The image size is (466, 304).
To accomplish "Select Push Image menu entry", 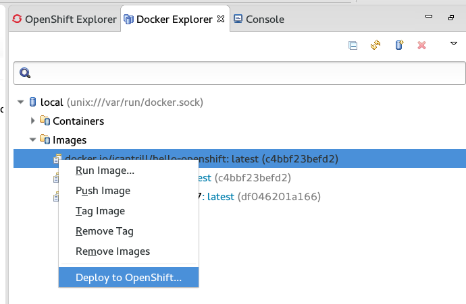I will pos(103,191).
